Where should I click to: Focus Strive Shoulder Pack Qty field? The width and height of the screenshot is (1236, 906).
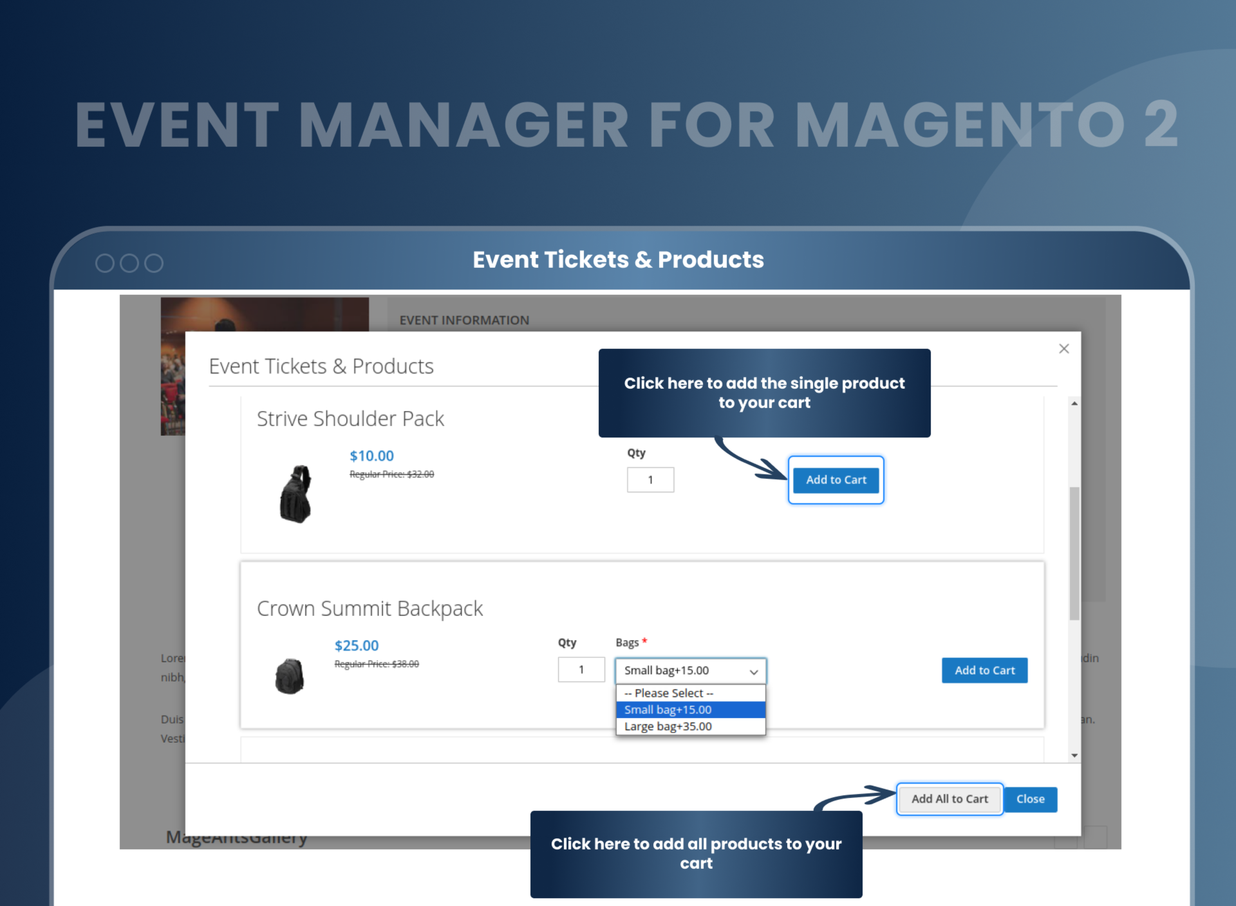pos(651,480)
